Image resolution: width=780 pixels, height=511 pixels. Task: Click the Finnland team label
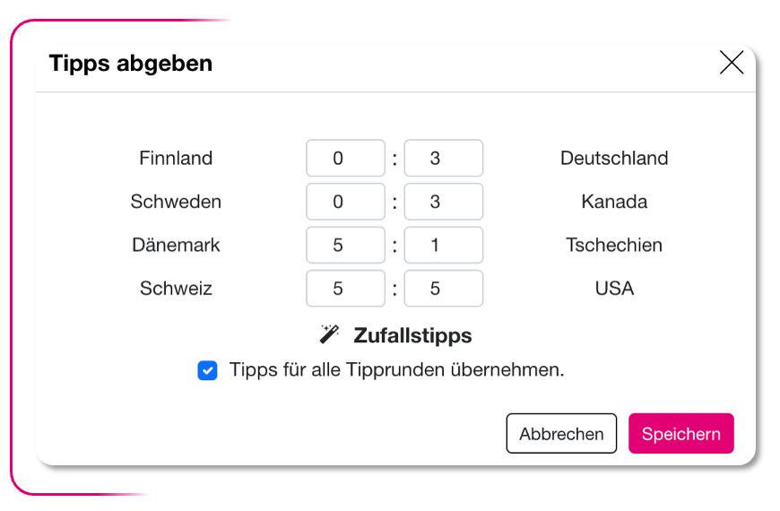point(176,159)
